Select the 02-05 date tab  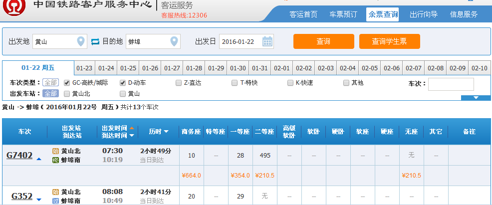[370, 68]
